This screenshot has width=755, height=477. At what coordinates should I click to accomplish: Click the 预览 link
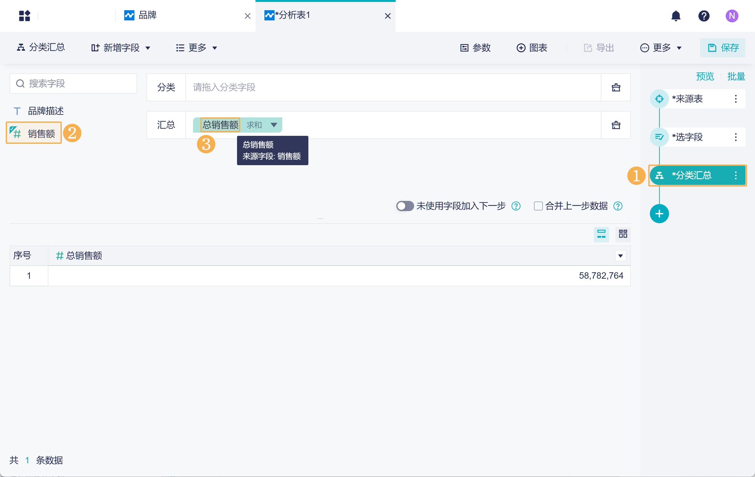(705, 77)
